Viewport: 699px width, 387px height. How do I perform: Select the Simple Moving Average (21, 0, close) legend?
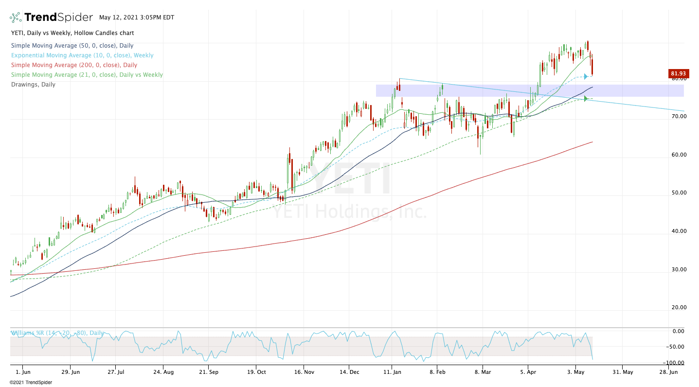(86, 75)
